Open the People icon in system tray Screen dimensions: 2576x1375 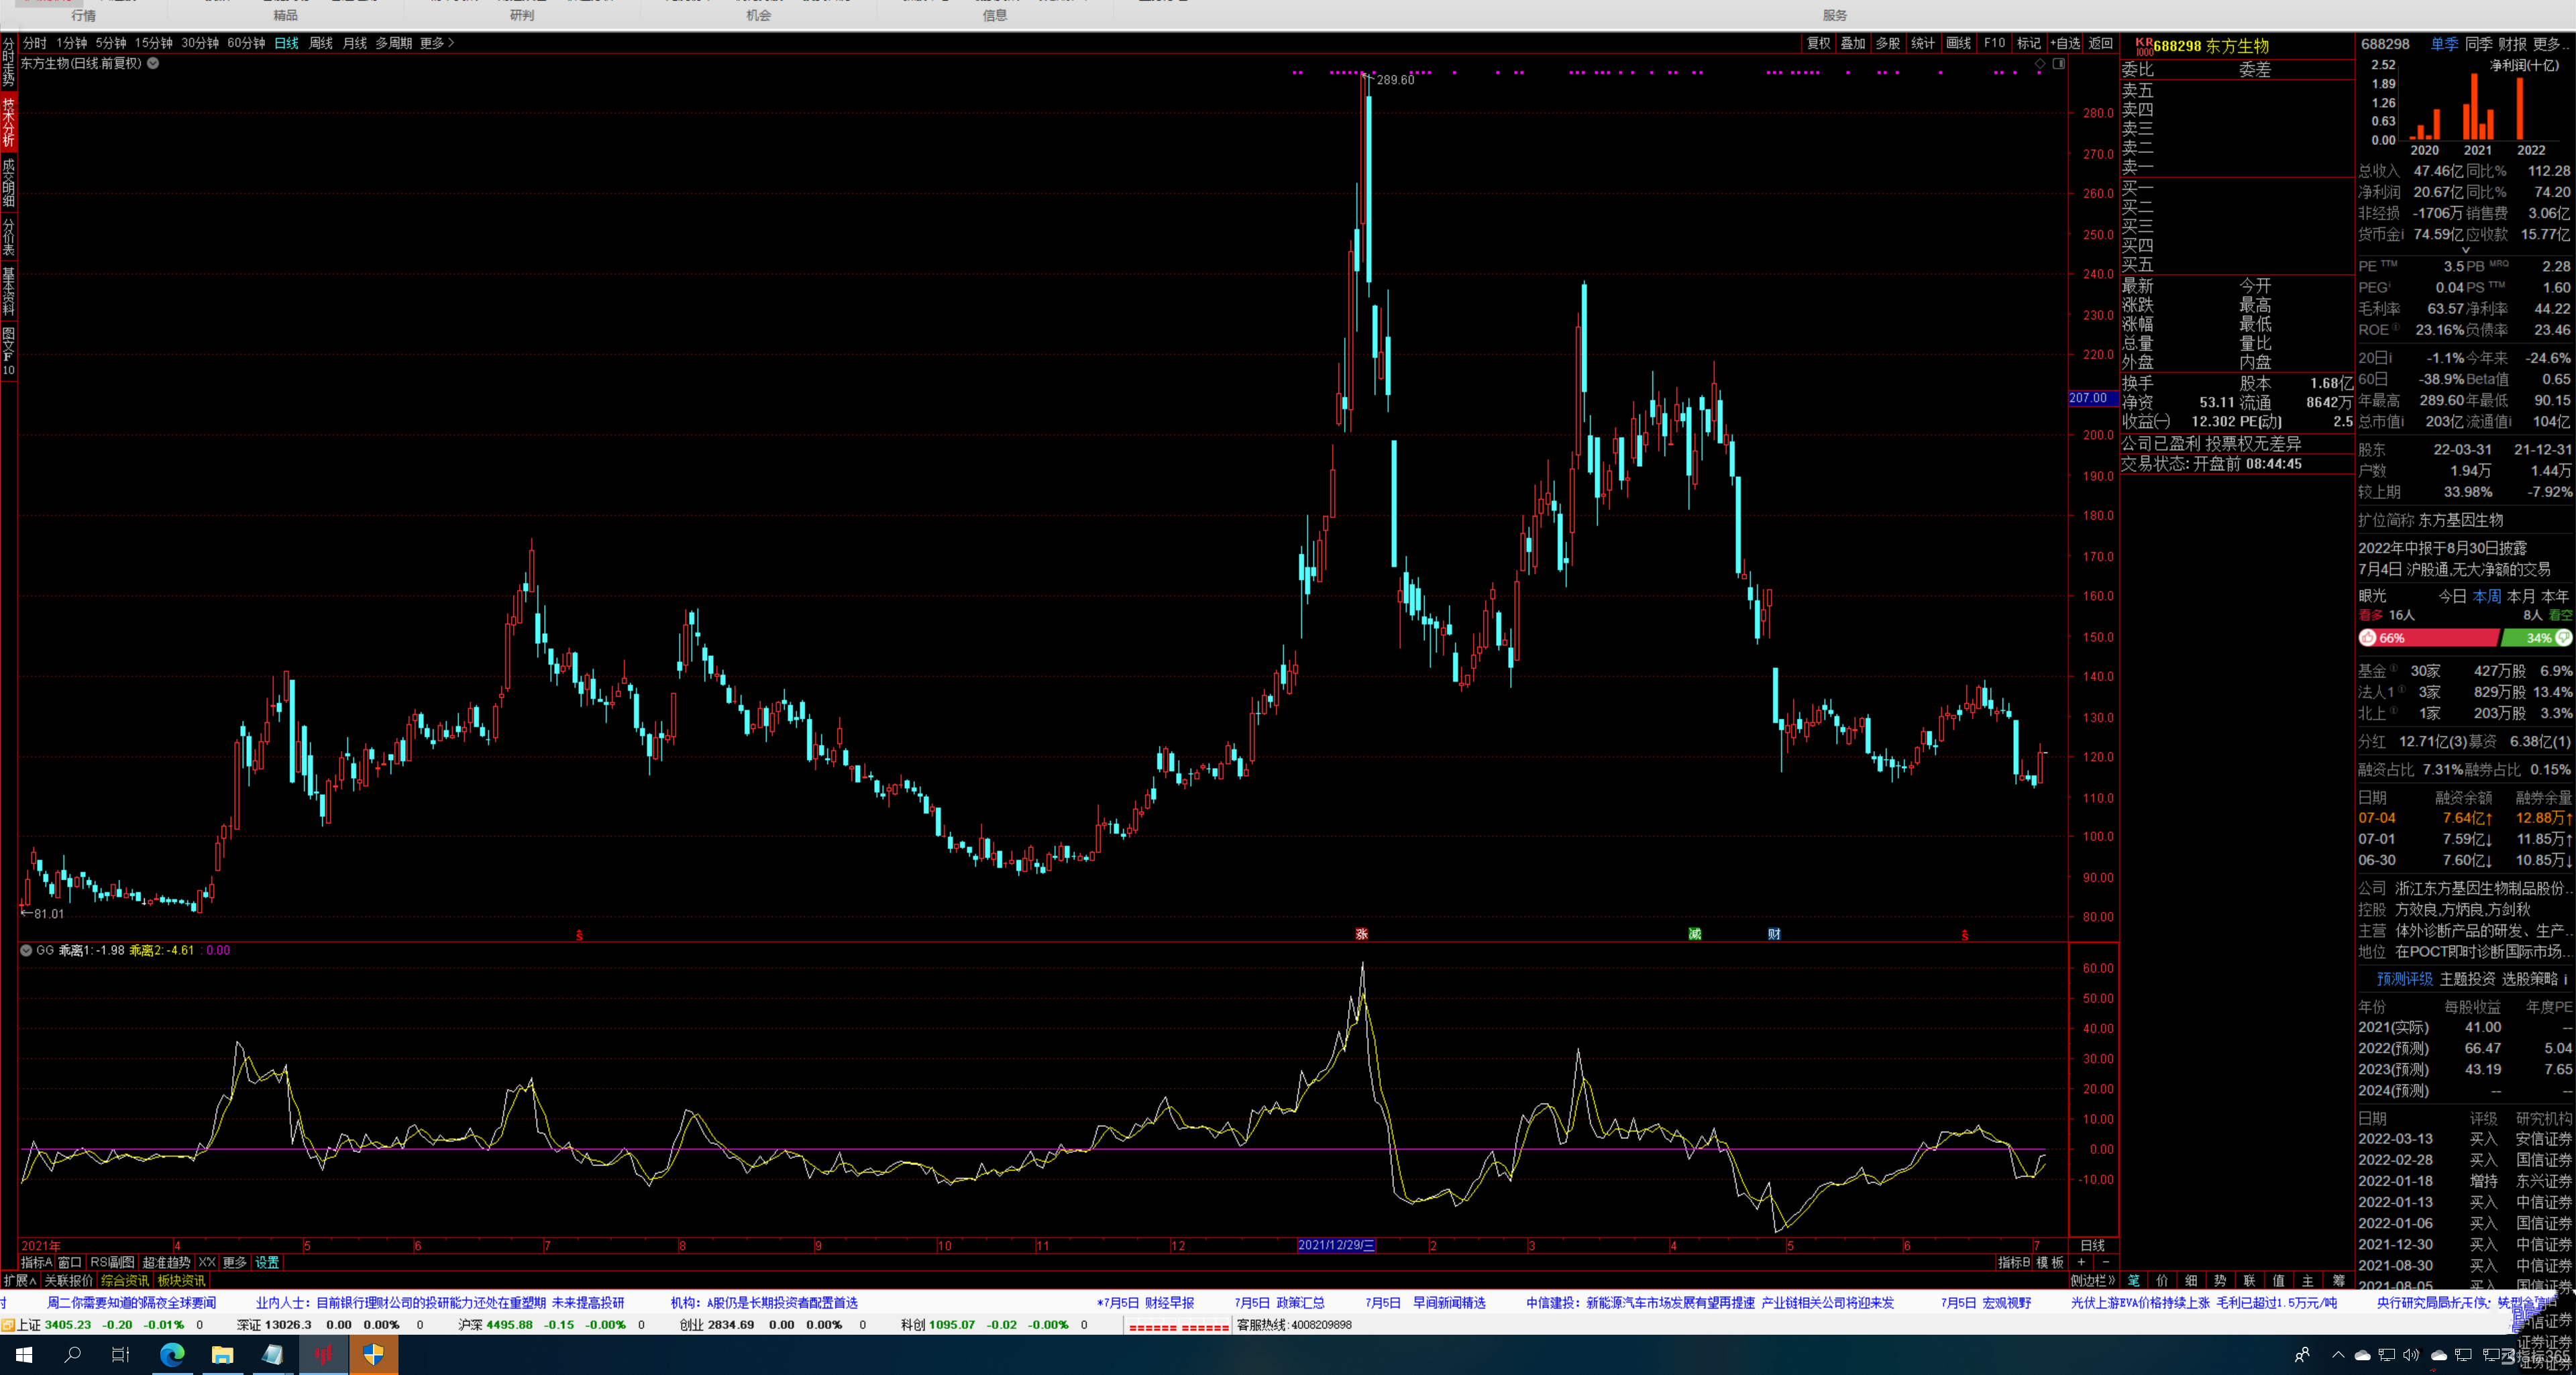click(2302, 1355)
